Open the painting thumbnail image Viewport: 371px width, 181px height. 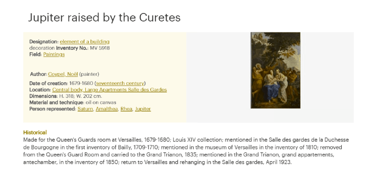[275, 71]
